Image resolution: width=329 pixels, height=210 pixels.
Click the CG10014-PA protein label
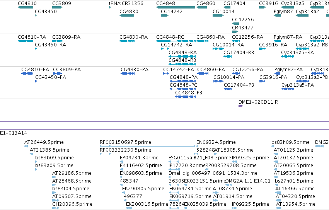pyautogui.click(x=229, y=77)
